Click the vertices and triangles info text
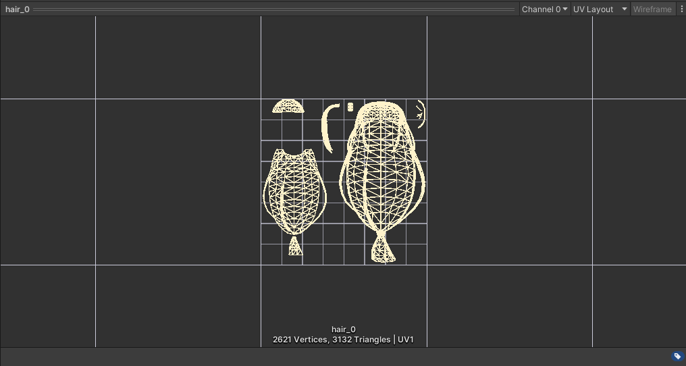686x366 pixels. pos(344,339)
